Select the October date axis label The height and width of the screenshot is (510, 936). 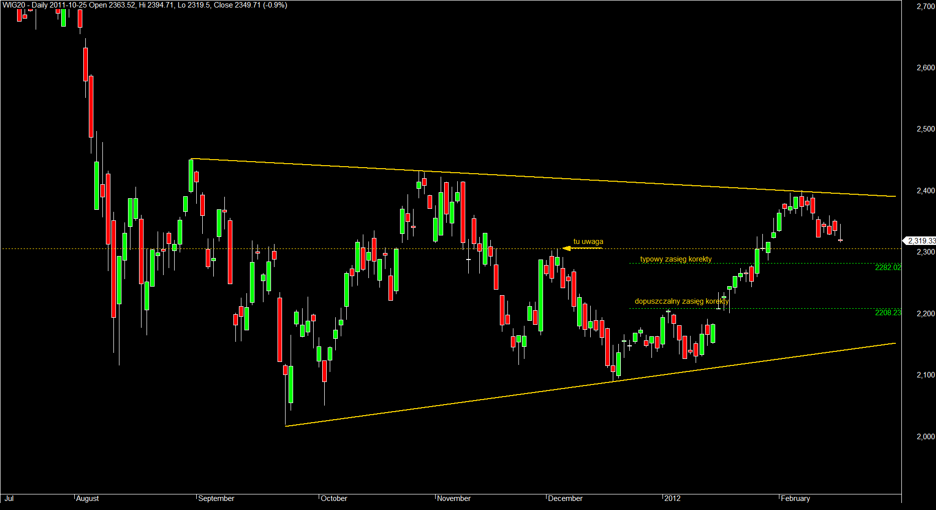334,498
